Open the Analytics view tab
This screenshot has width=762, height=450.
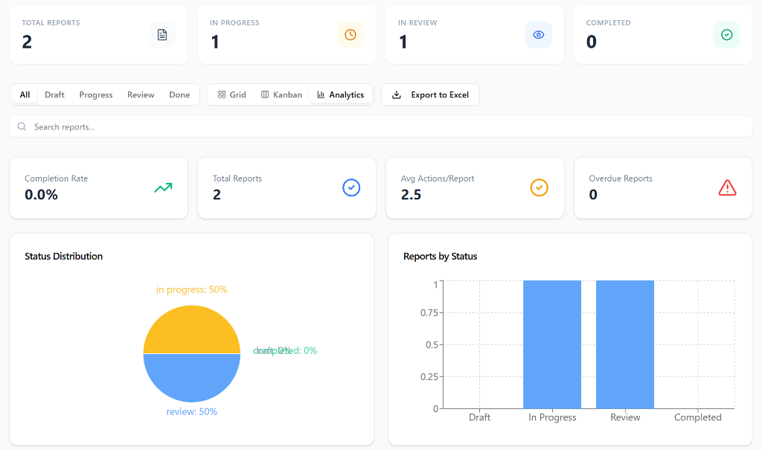click(x=341, y=94)
